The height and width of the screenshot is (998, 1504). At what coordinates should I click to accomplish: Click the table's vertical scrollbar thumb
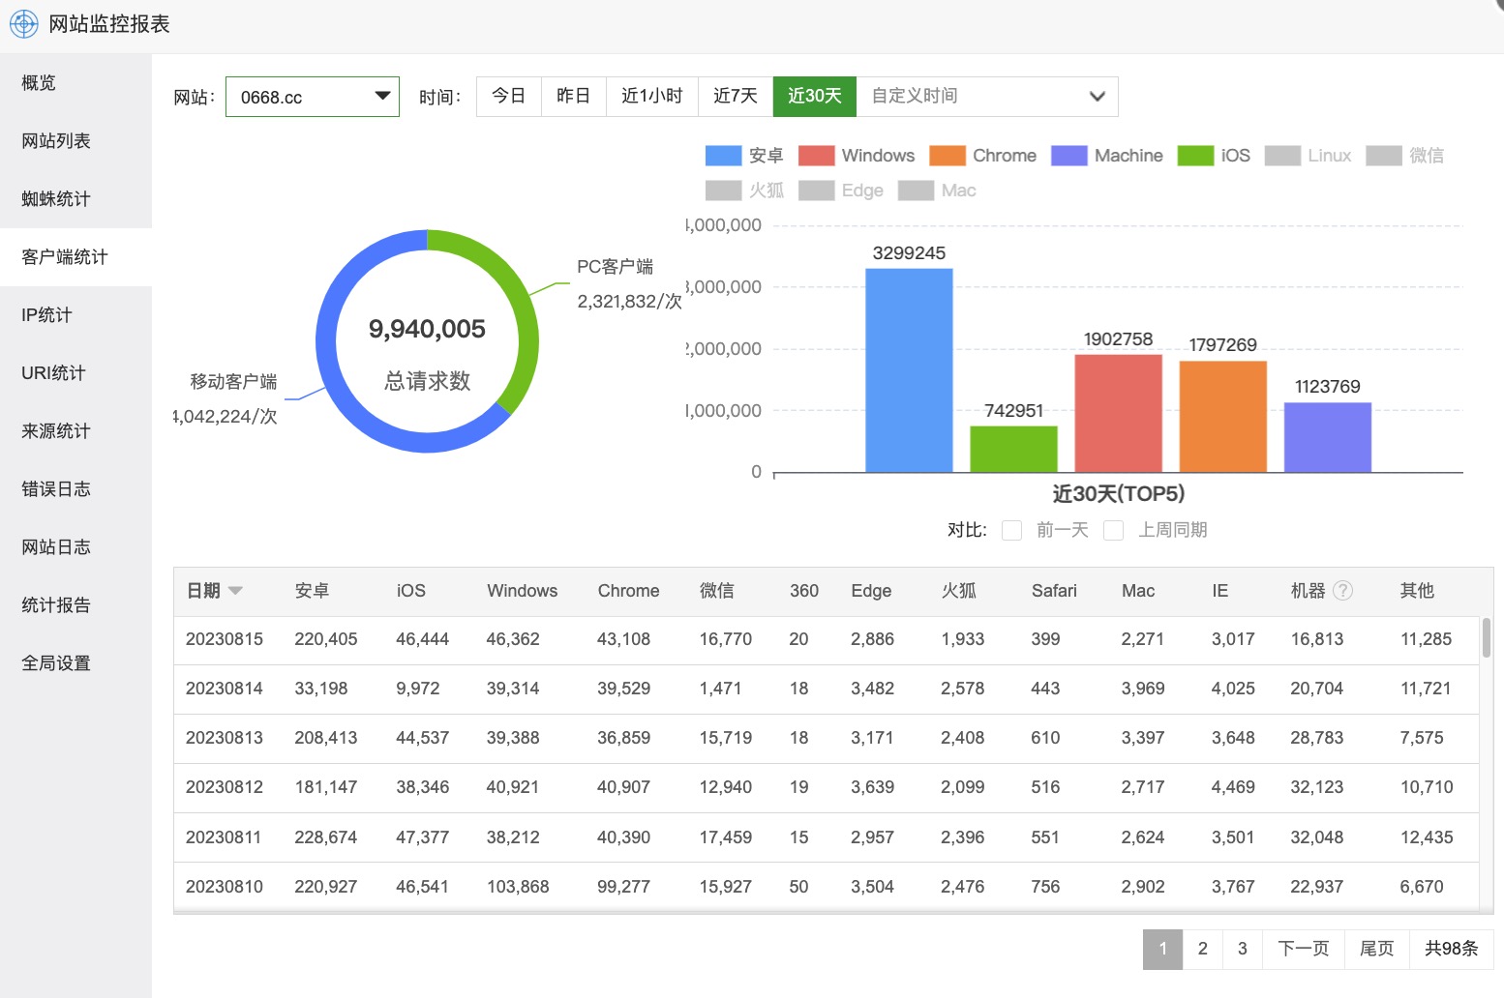pos(1486,638)
